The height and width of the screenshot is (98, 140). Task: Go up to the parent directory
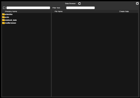(x=4, y=8)
